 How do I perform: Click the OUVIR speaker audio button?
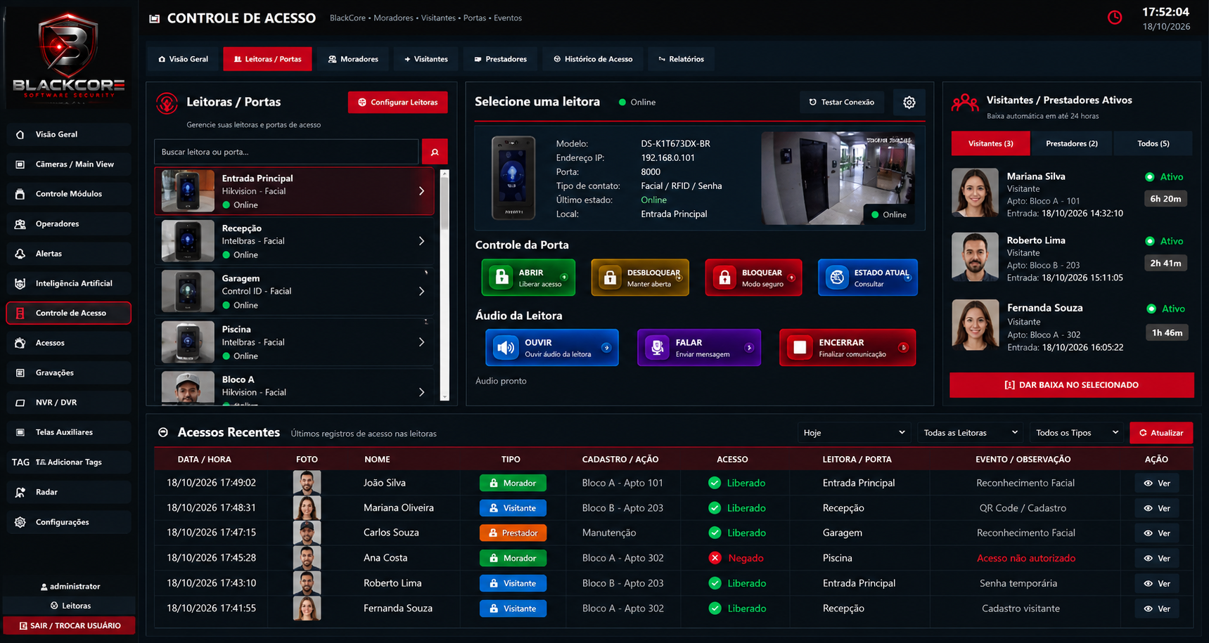point(552,348)
